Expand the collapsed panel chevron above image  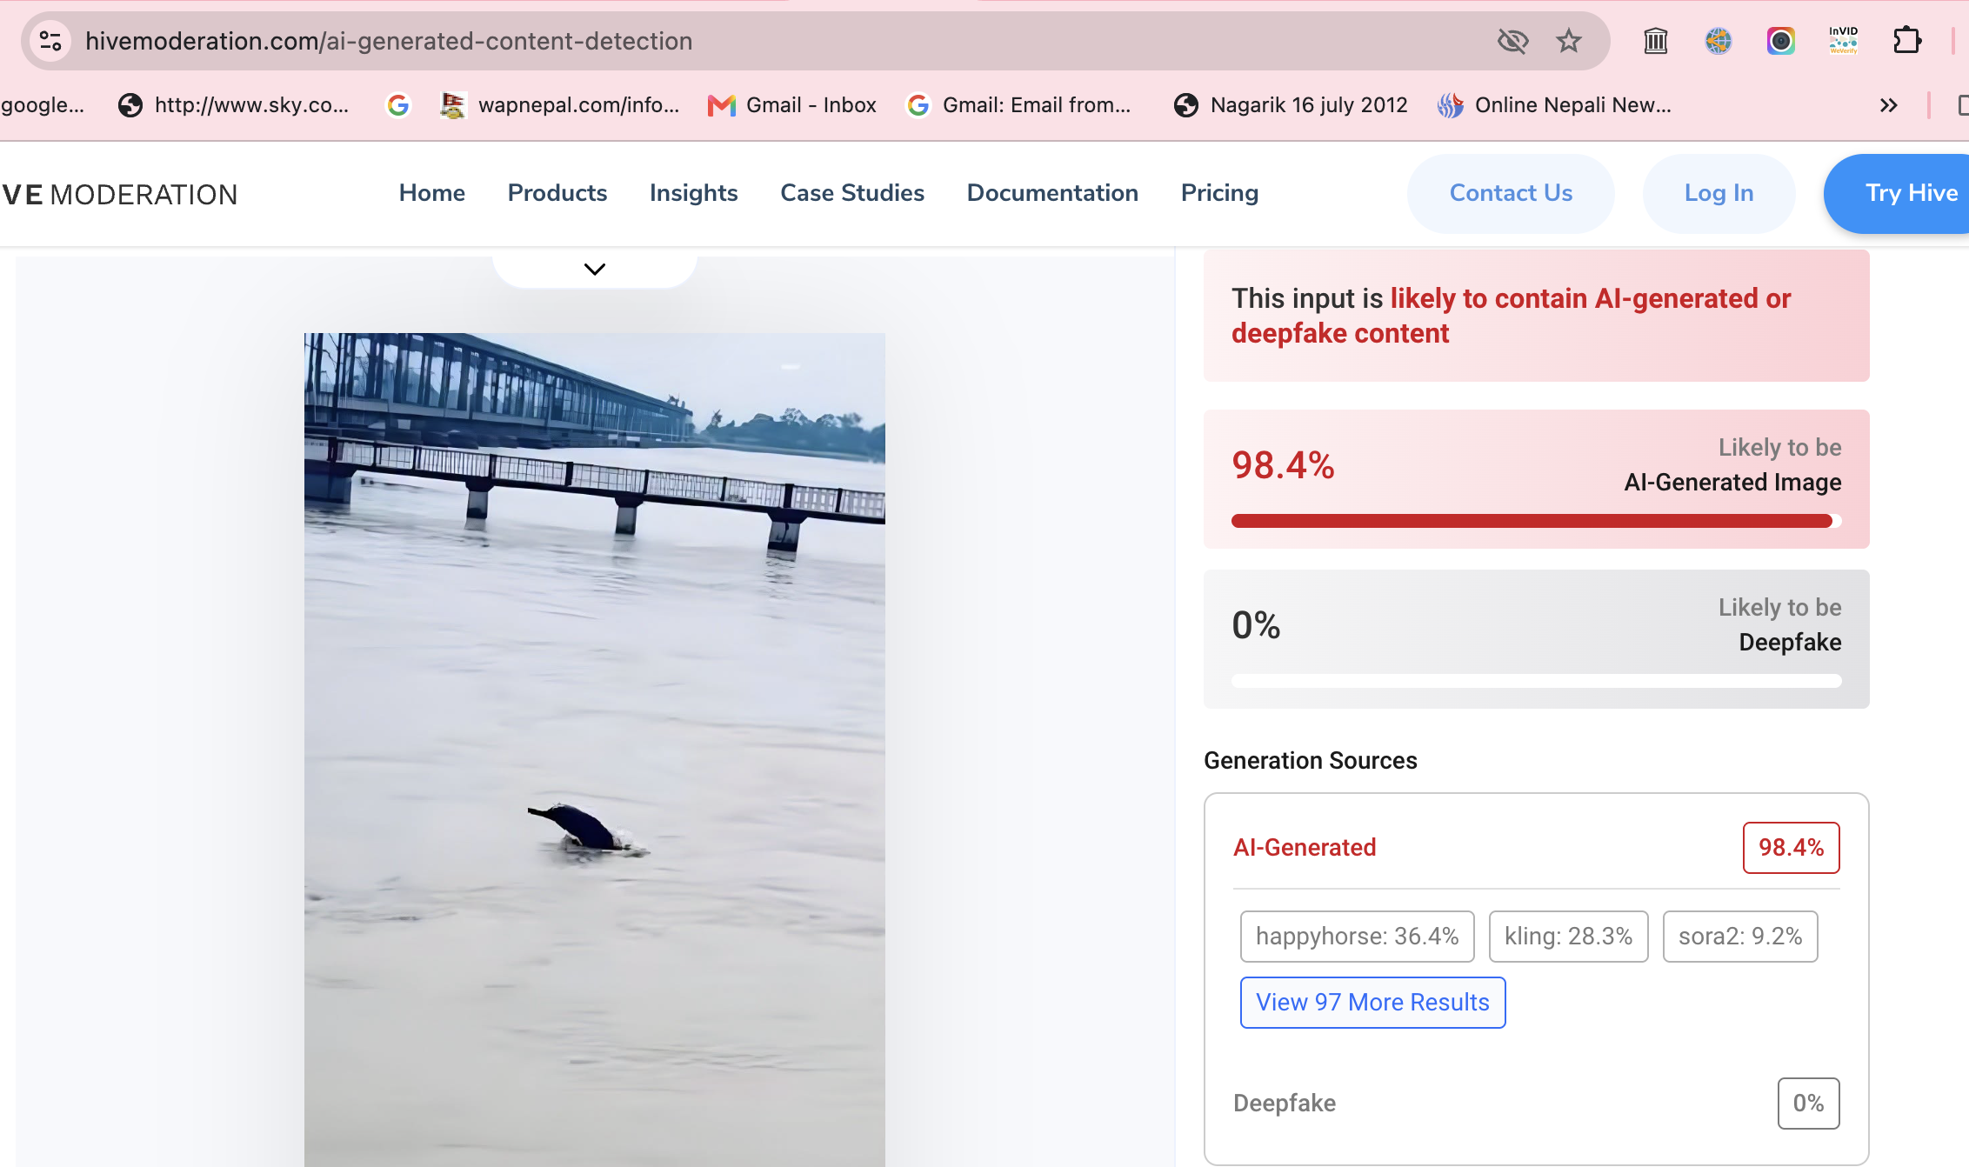pyautogui.click(x=595, y=269)
